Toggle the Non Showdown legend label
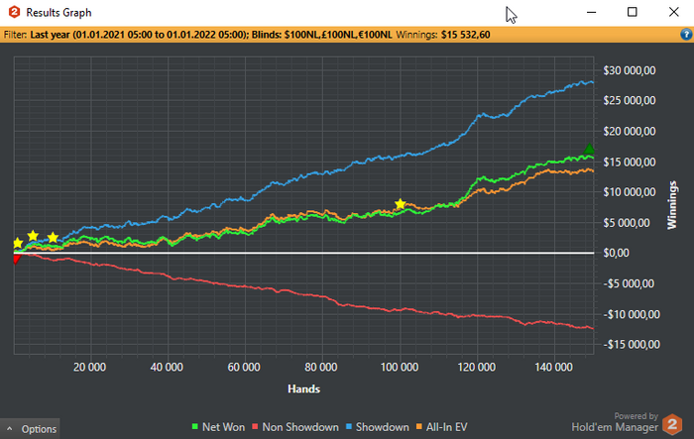Viewport: 694px width, 439px height. pyautogui.click(x=300, y=427)
